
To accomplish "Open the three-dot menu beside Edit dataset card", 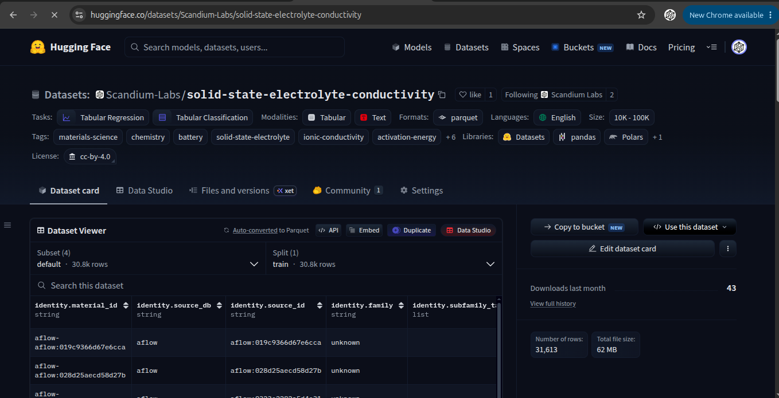I will [727, 249].
